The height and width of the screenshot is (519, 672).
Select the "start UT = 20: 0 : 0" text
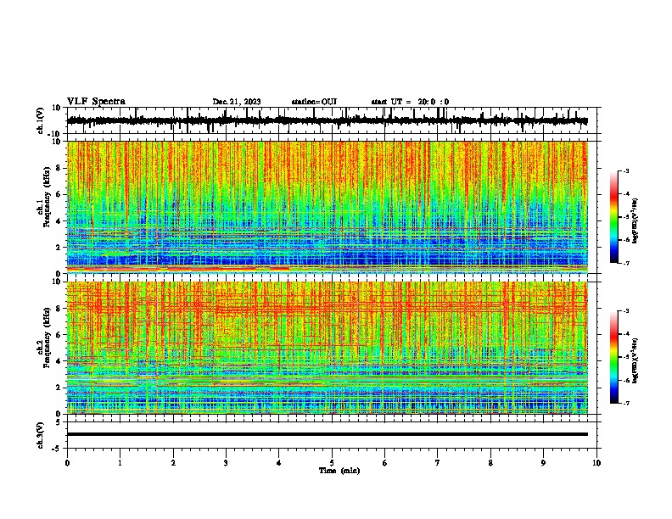coord(410,102)
